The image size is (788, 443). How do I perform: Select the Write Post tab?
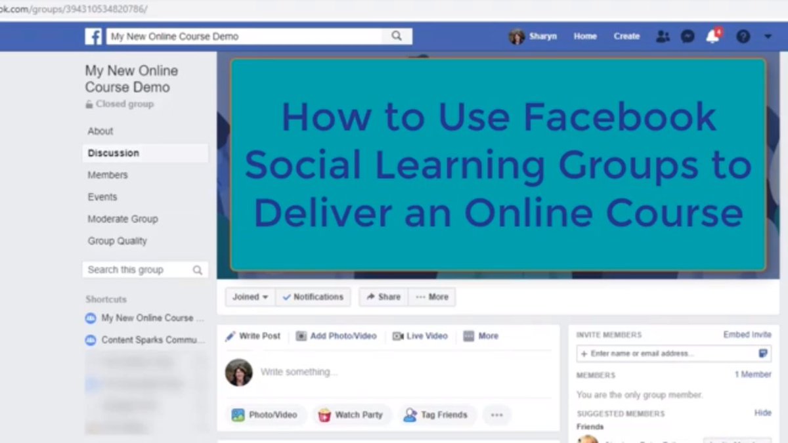253,336
